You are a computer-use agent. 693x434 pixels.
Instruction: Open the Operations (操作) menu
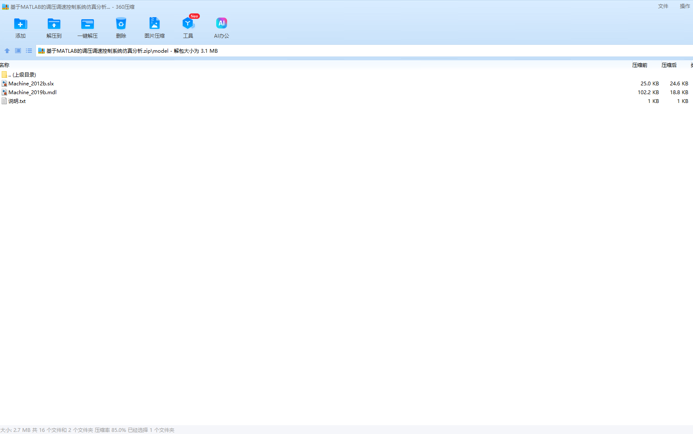(x=685, y=6)
